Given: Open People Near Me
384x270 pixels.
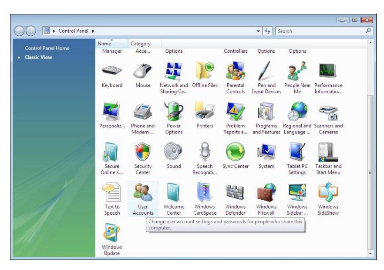Looking at the screenshot, I should (x=297, y=78).
